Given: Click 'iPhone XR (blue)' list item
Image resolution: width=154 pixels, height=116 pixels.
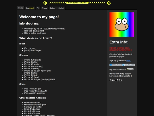Looking at the screenshot, I should (32, 77).
